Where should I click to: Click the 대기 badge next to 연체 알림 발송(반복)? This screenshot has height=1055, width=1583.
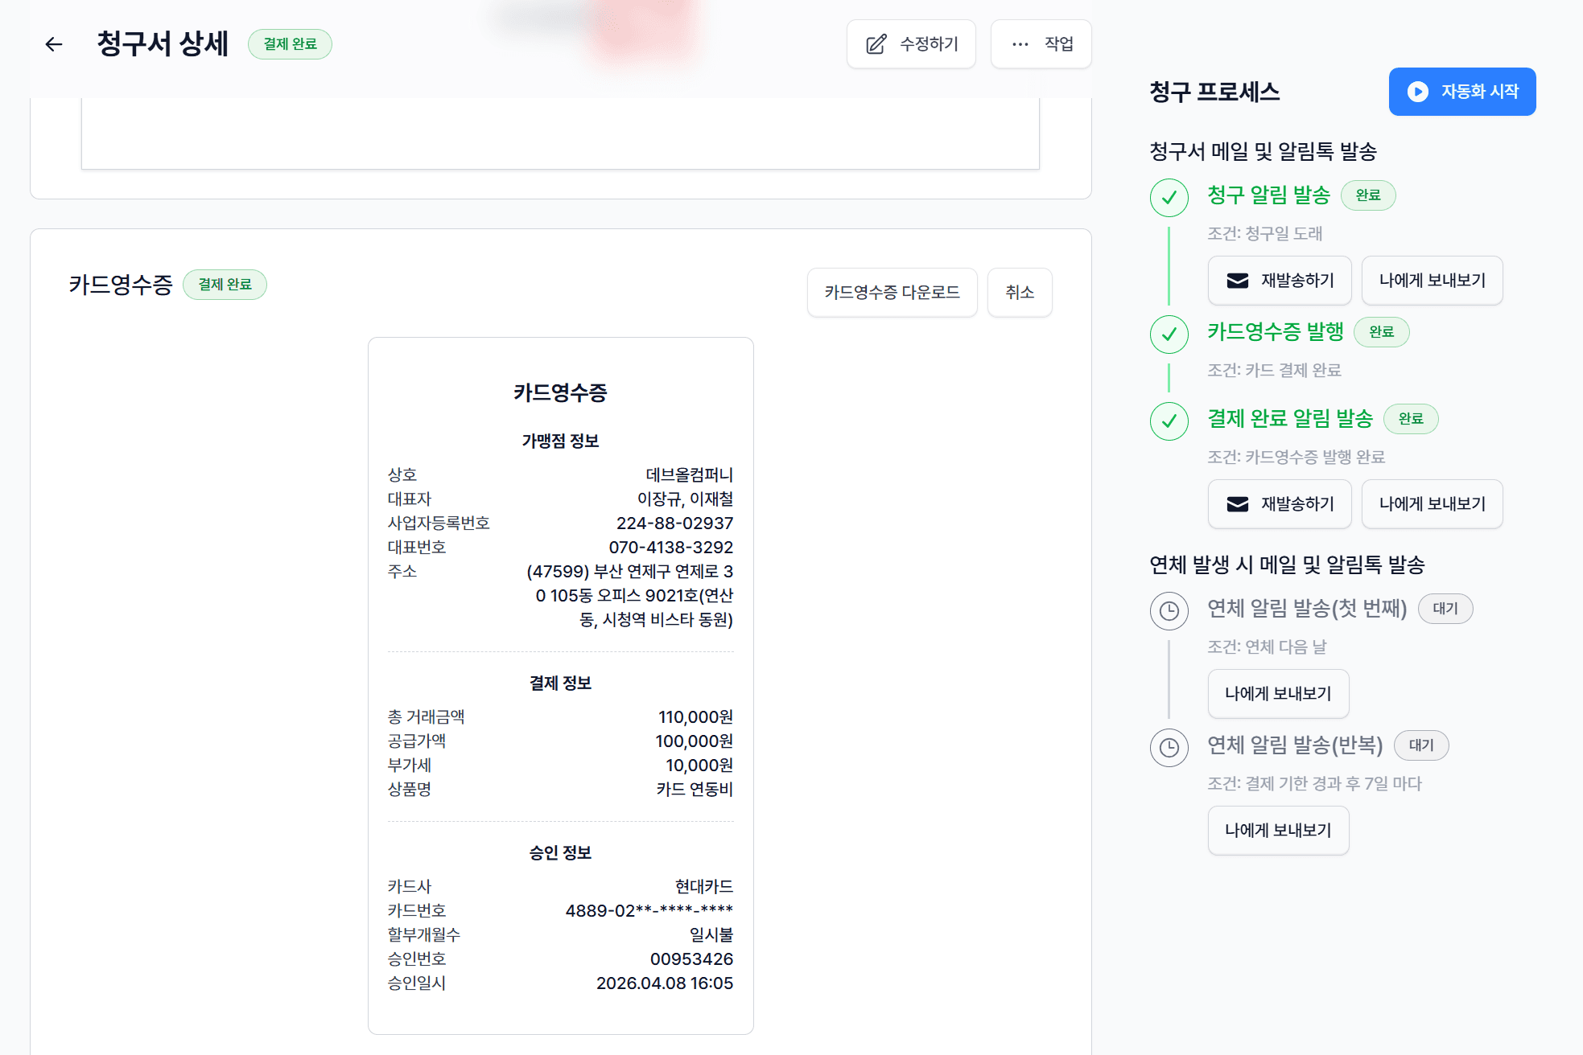coord(1420,745)
